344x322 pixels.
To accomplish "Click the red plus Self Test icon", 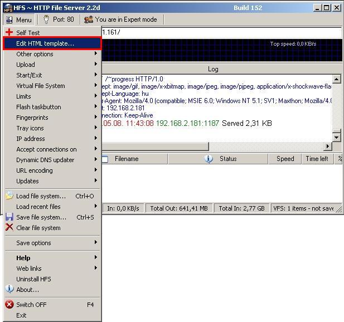I will [9, 32].
